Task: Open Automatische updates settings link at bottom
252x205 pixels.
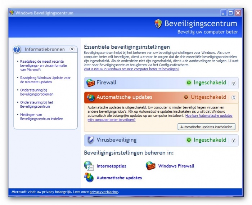Action: click(119, 178)
